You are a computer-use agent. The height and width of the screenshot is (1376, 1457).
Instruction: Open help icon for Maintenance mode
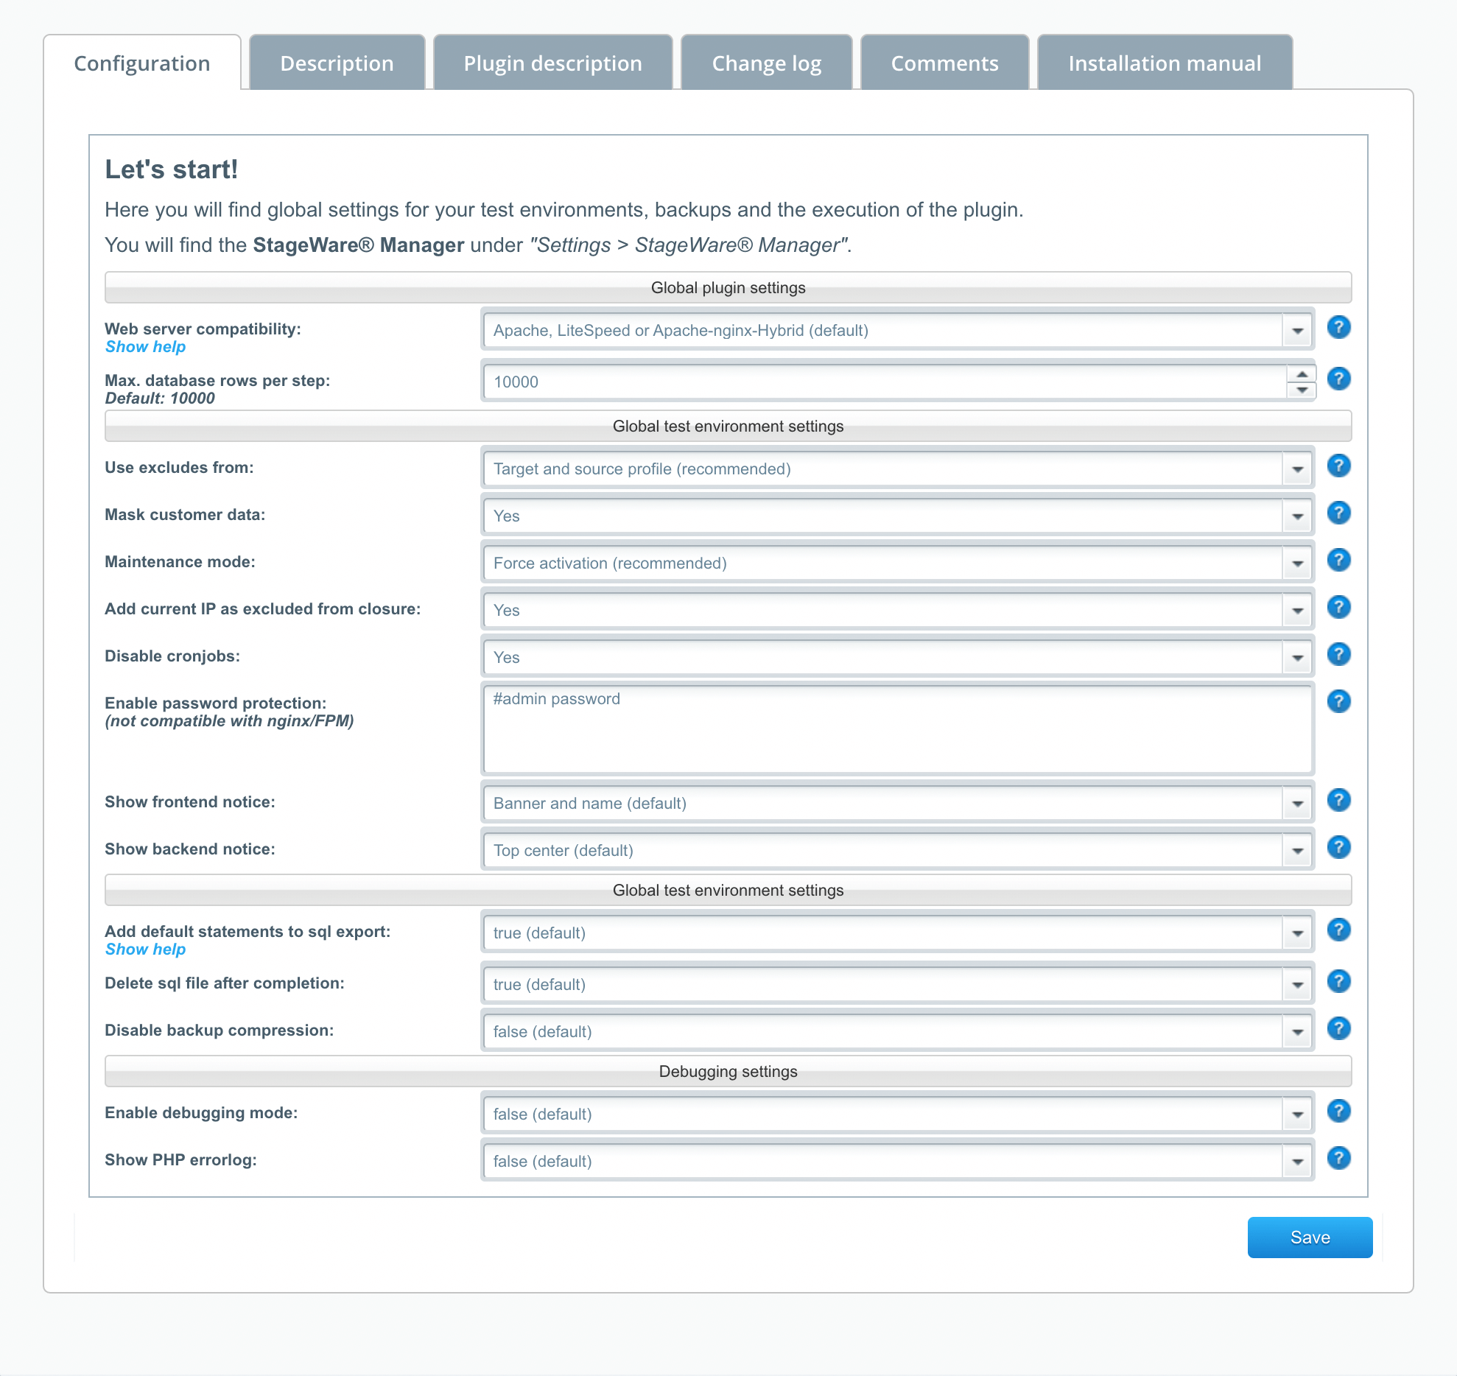(x=1338, y=560)
